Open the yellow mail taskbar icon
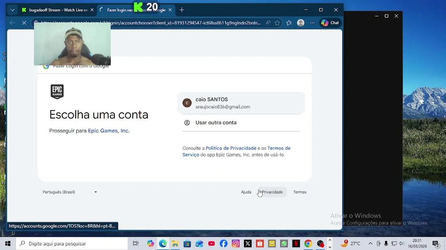The image size is (446, 250). 272,244
